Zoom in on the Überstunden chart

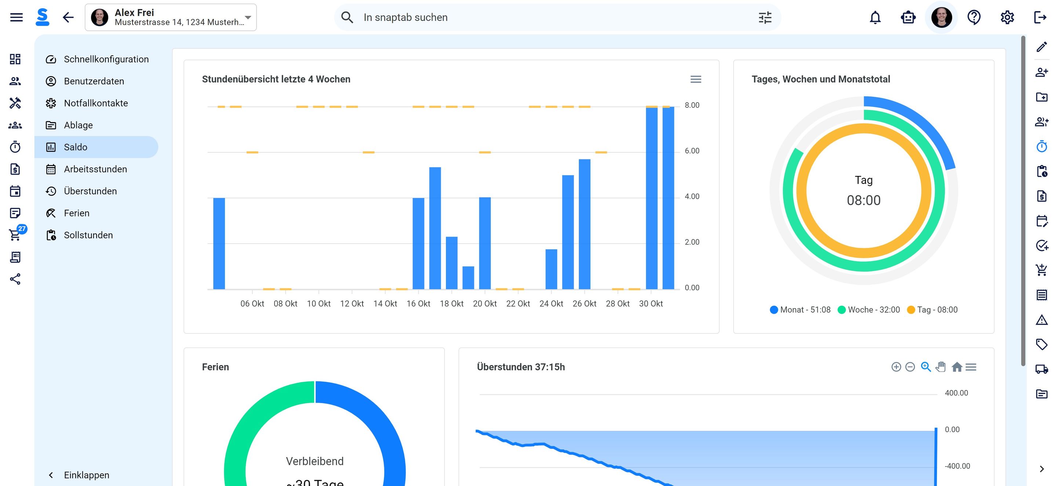896,367
